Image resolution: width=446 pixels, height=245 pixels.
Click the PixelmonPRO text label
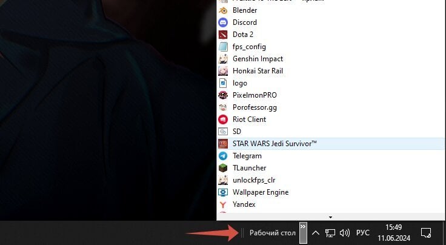[x=255, y=95]
